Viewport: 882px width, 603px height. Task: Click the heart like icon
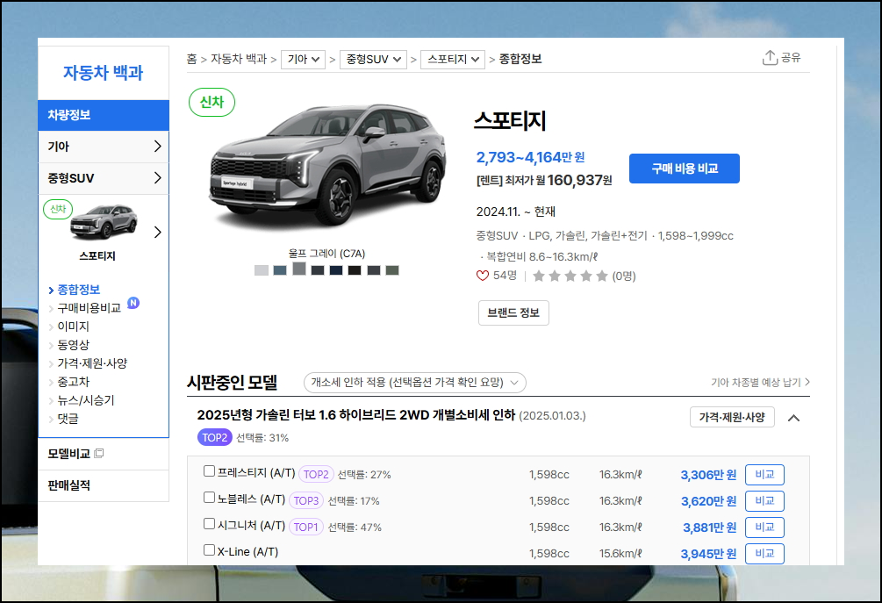click(x=483, y=276)
